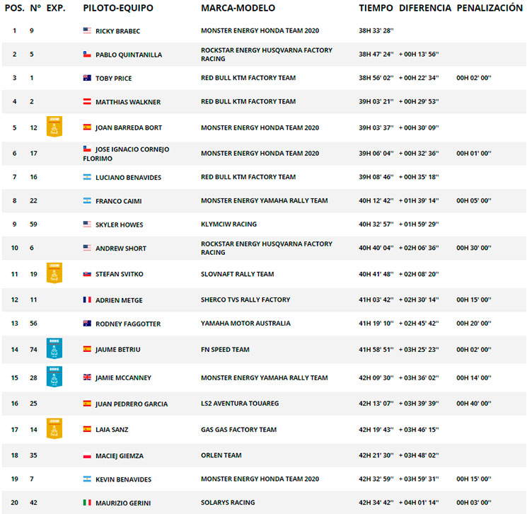Click the team SOLARYS RACING
This screenshot has width=527, height=514.
[x=228, y=502]
